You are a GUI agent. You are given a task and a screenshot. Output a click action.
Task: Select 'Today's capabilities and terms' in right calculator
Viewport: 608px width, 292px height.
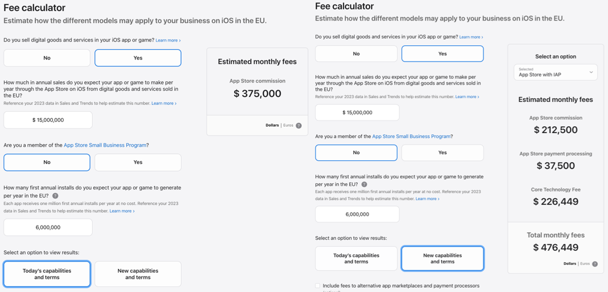click(356, 258)
